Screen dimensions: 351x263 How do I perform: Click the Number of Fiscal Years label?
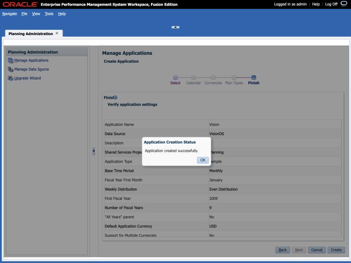[x=124, y=208]
